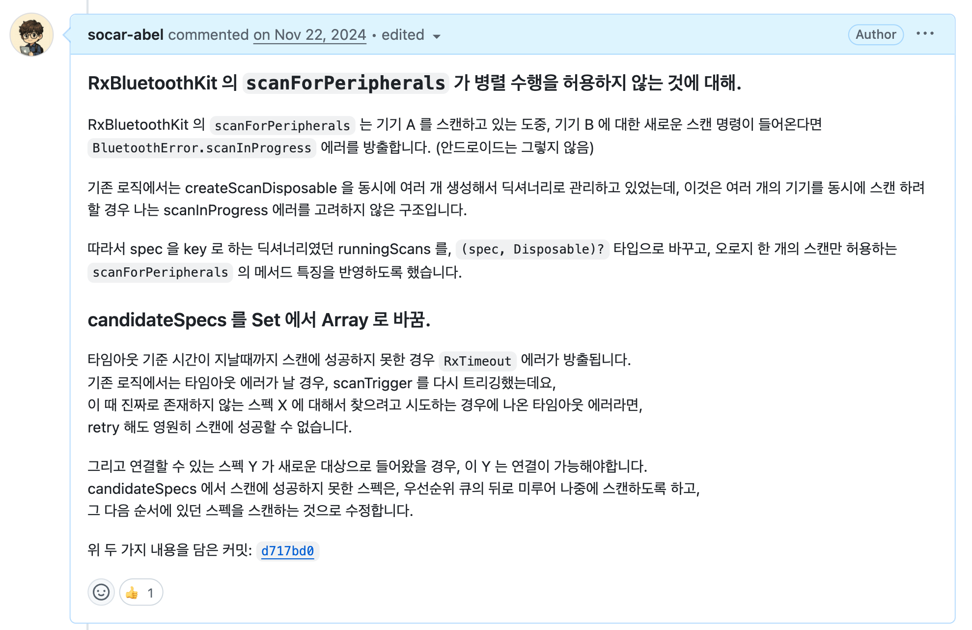Click scanForPeripherals code before "의 메서드"

coord(160,272)
